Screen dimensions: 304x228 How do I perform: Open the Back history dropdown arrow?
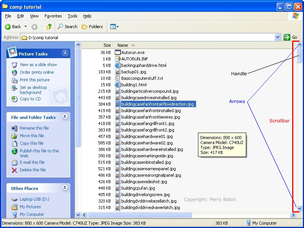25,27
